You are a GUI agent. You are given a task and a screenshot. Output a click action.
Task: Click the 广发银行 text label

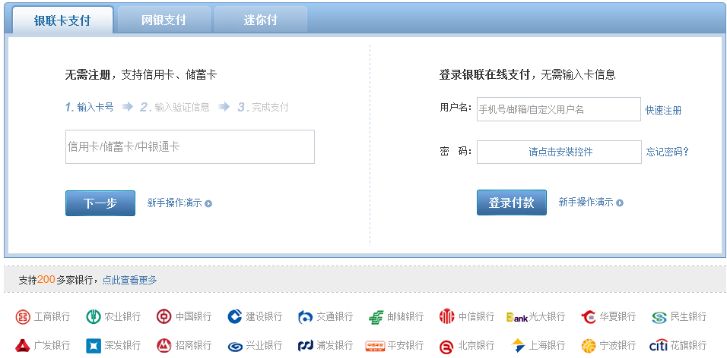52,346
